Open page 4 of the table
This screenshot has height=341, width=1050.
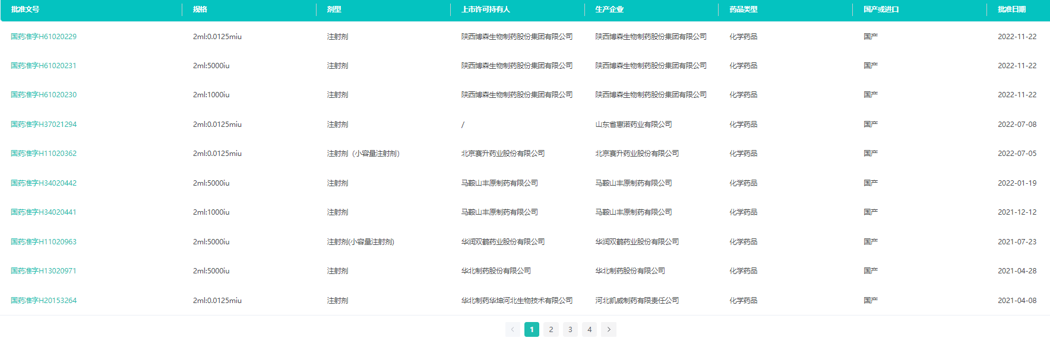click(x=589, y=330)
